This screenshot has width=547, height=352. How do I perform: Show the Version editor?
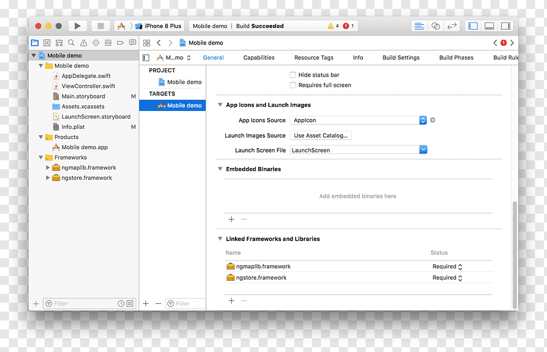pos(452,26)
